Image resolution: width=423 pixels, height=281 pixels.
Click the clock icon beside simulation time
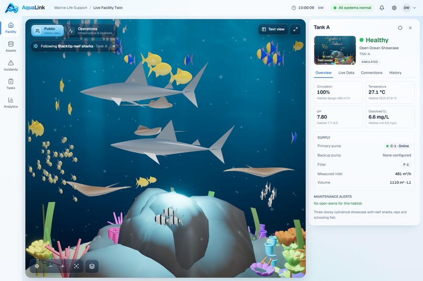pyautogui.click(x=294, y=8)
